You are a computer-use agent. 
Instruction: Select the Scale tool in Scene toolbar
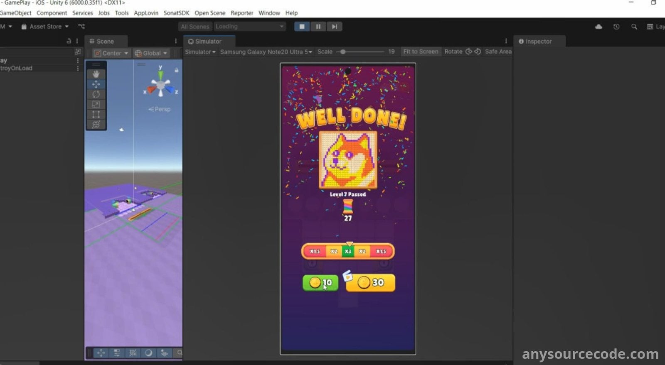point(96,105)
